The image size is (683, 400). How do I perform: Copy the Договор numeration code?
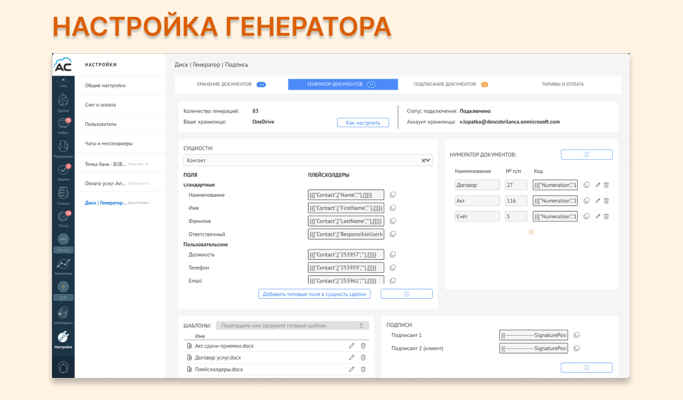[586, 185]
